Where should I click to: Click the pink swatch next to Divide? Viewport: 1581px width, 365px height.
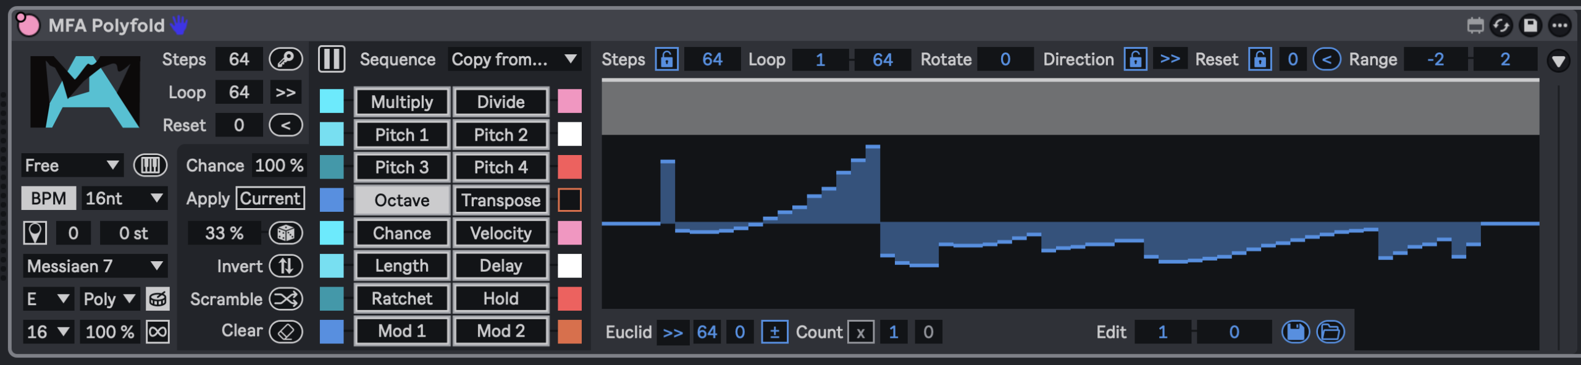(569, 101)
